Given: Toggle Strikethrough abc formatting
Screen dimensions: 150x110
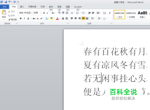Looking at the screenshot, I should [34, 19].
